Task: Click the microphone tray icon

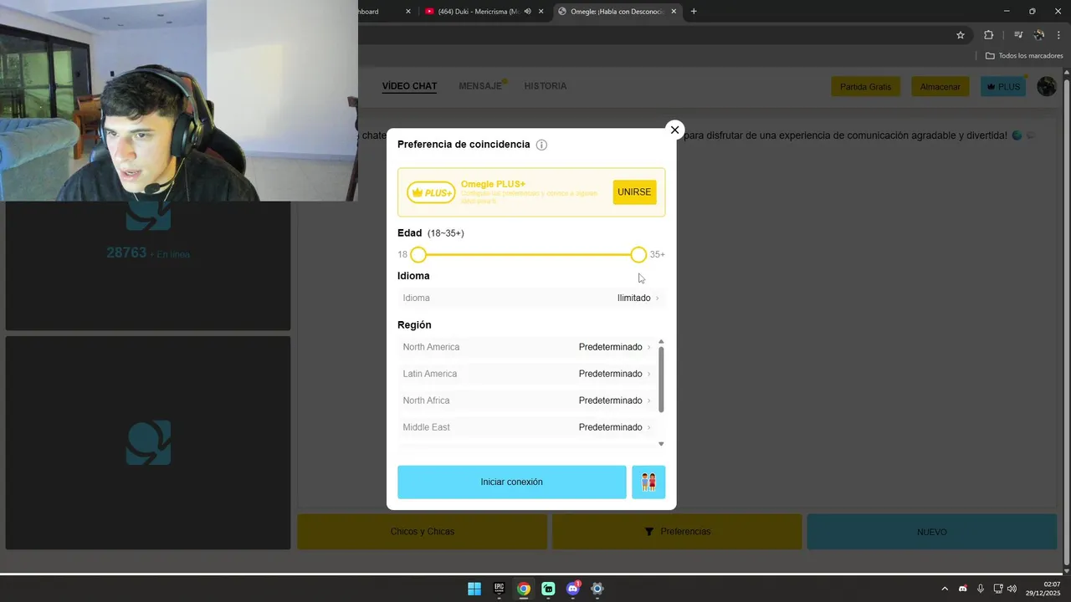Action: pos(981,589)
